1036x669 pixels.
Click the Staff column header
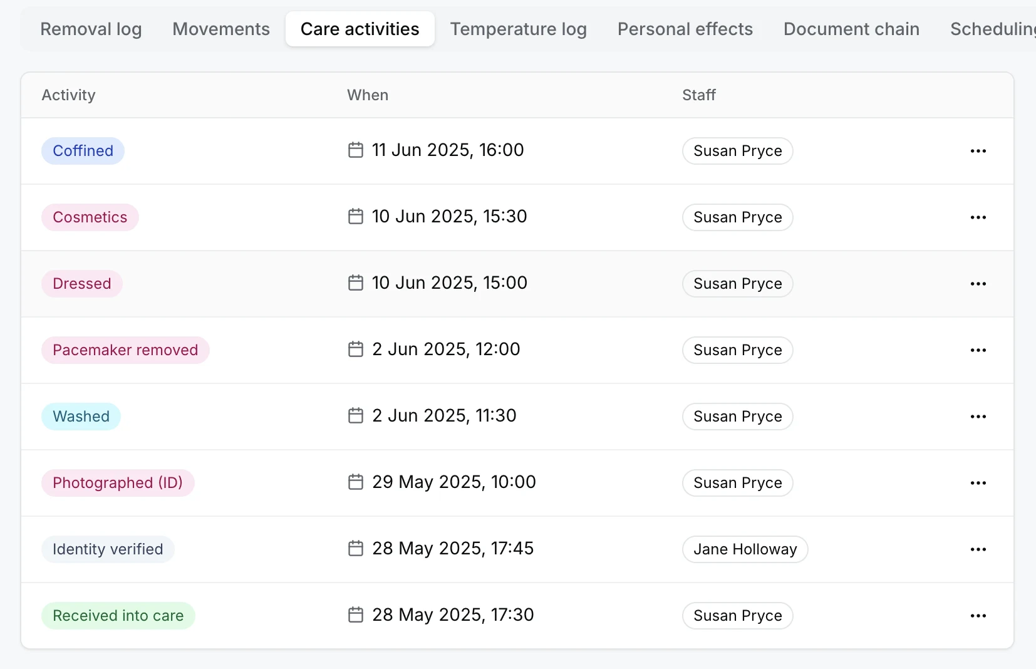tap(699, 95)
